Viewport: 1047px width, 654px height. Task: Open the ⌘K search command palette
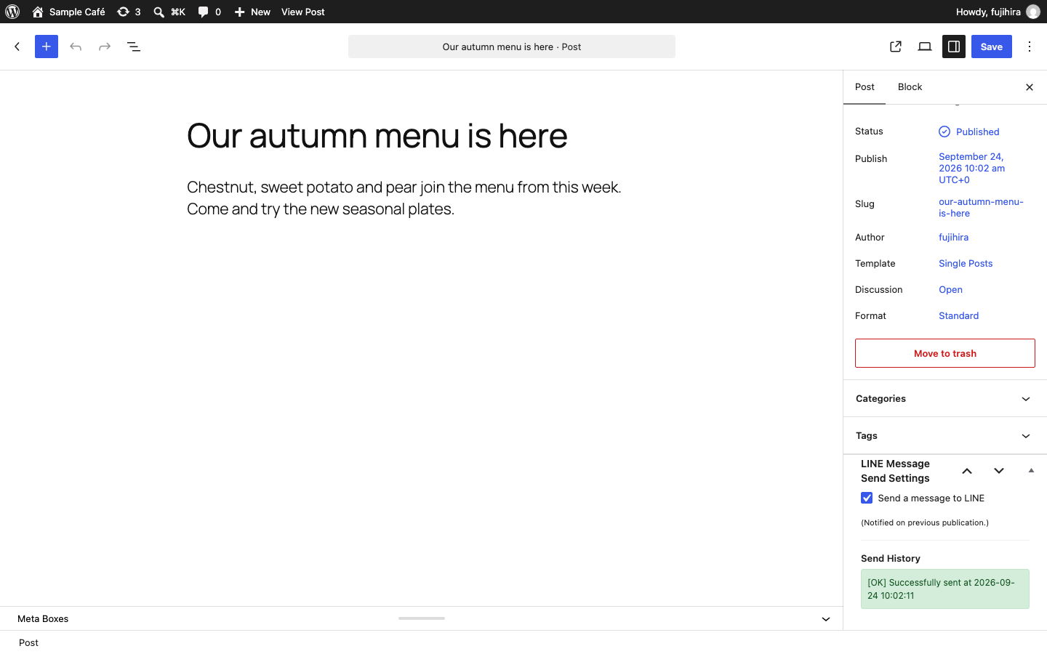click(169, 12)
